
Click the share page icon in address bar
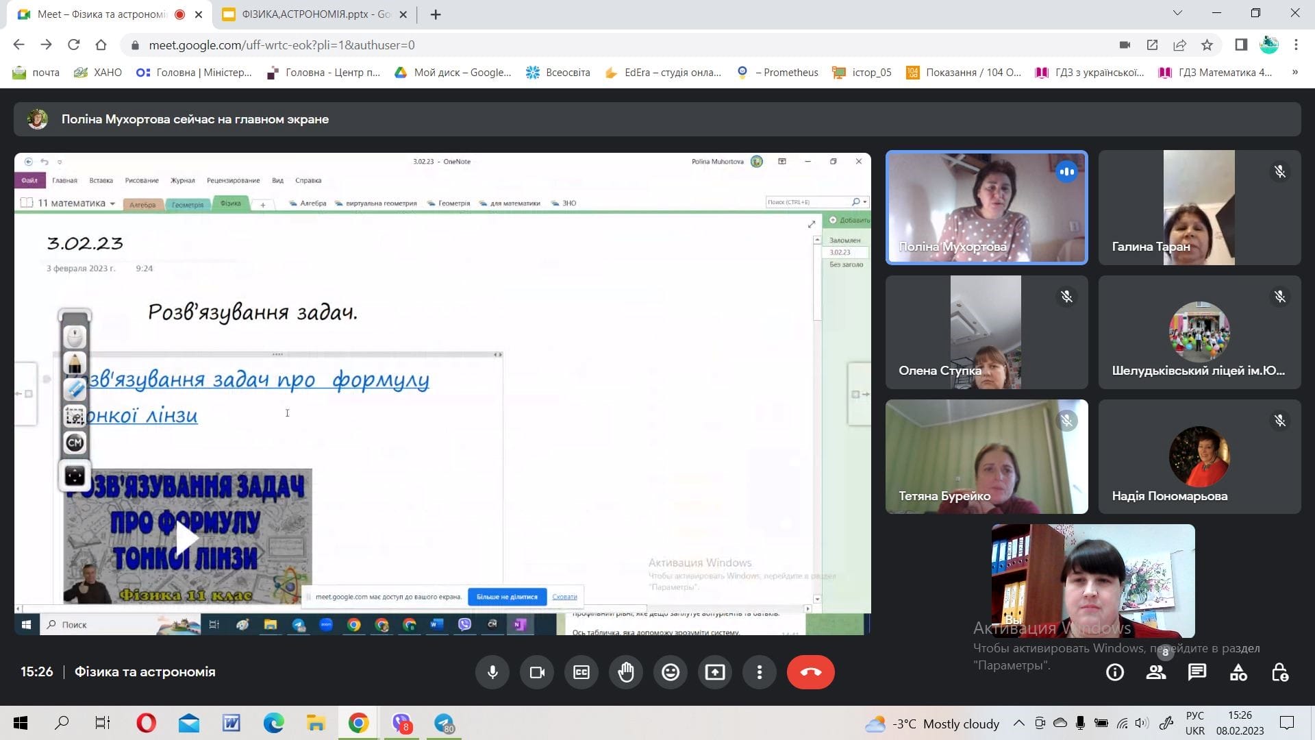1179,45
